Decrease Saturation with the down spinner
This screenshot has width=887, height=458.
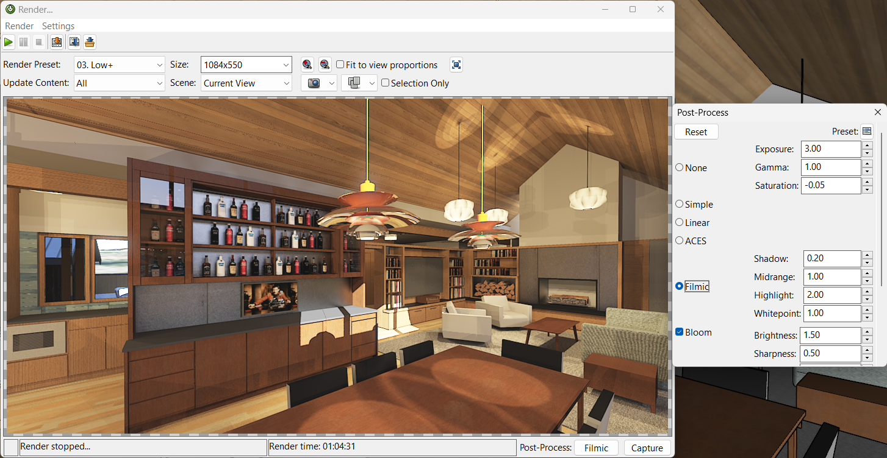[867, 189]
